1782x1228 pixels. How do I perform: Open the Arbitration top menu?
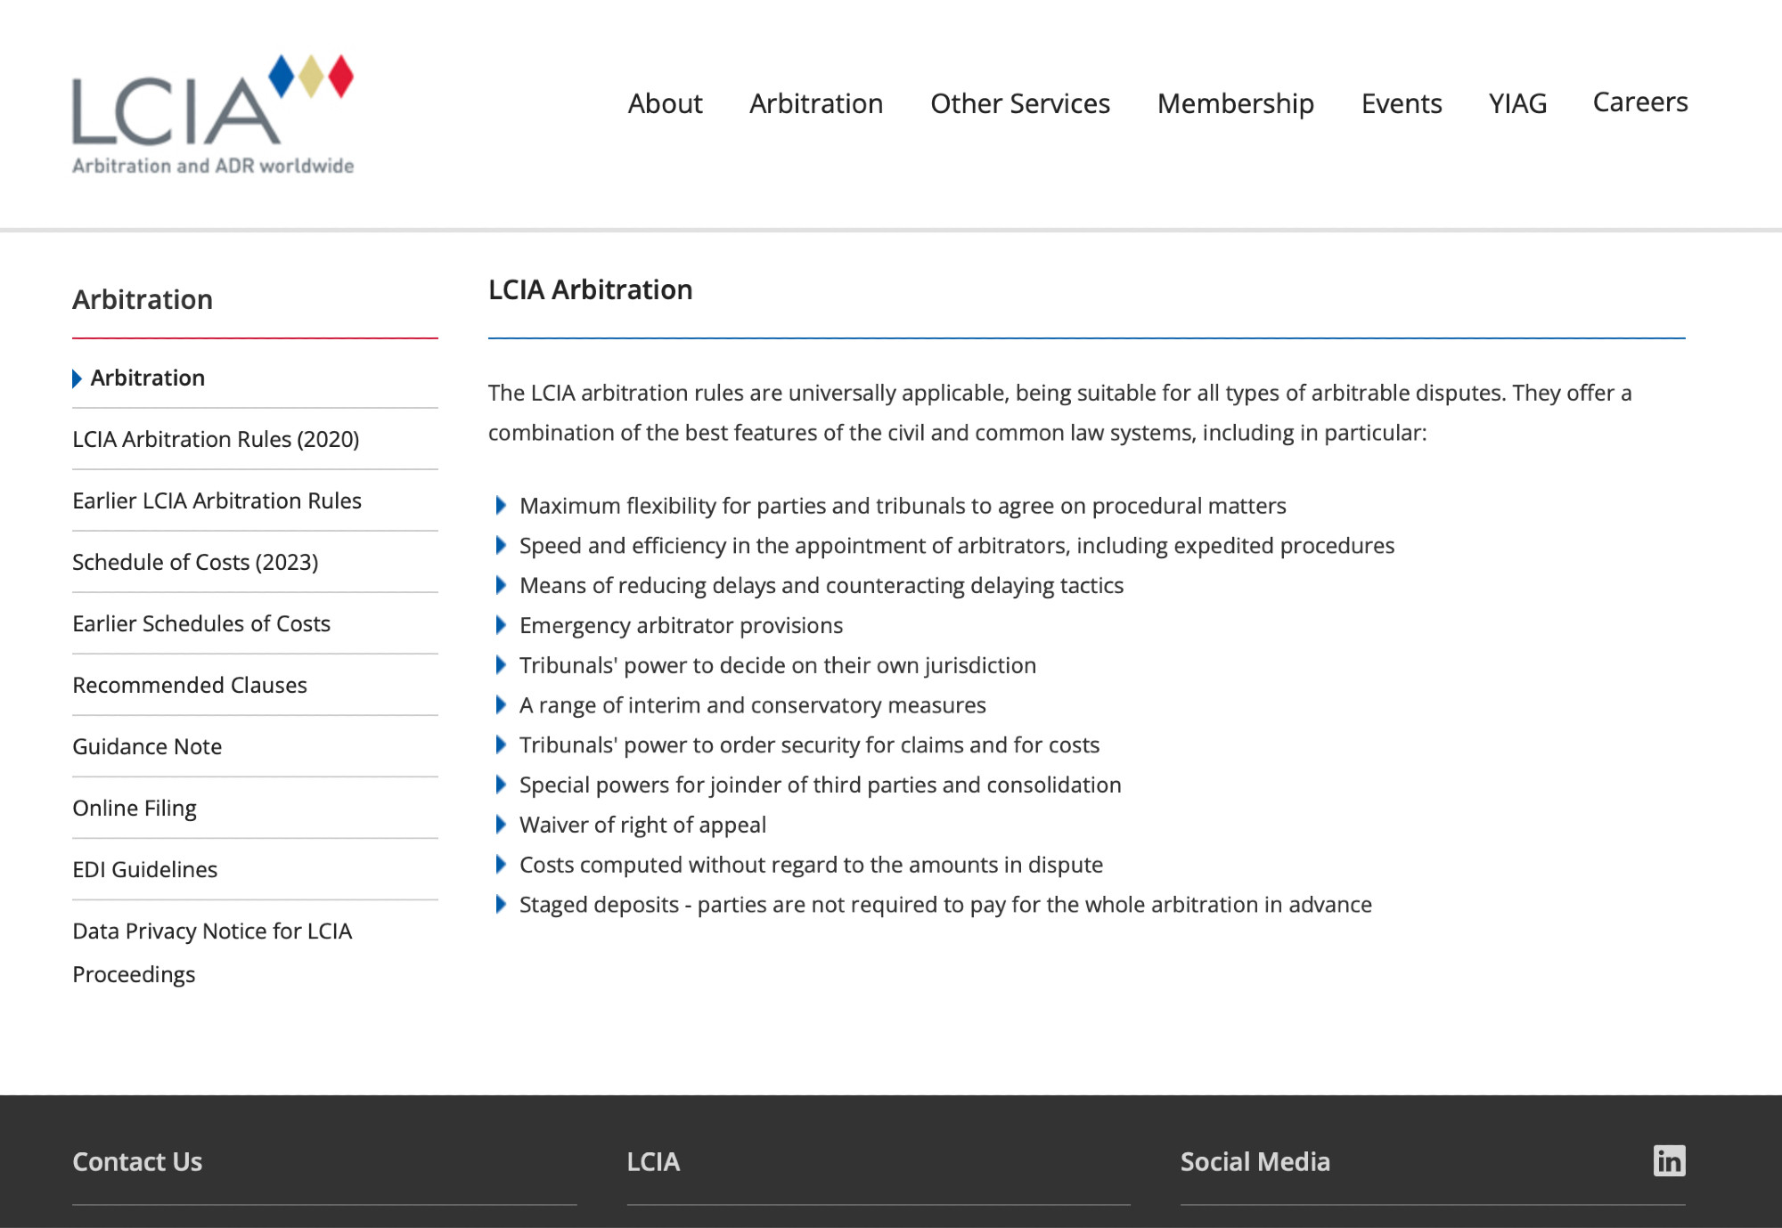816,103
